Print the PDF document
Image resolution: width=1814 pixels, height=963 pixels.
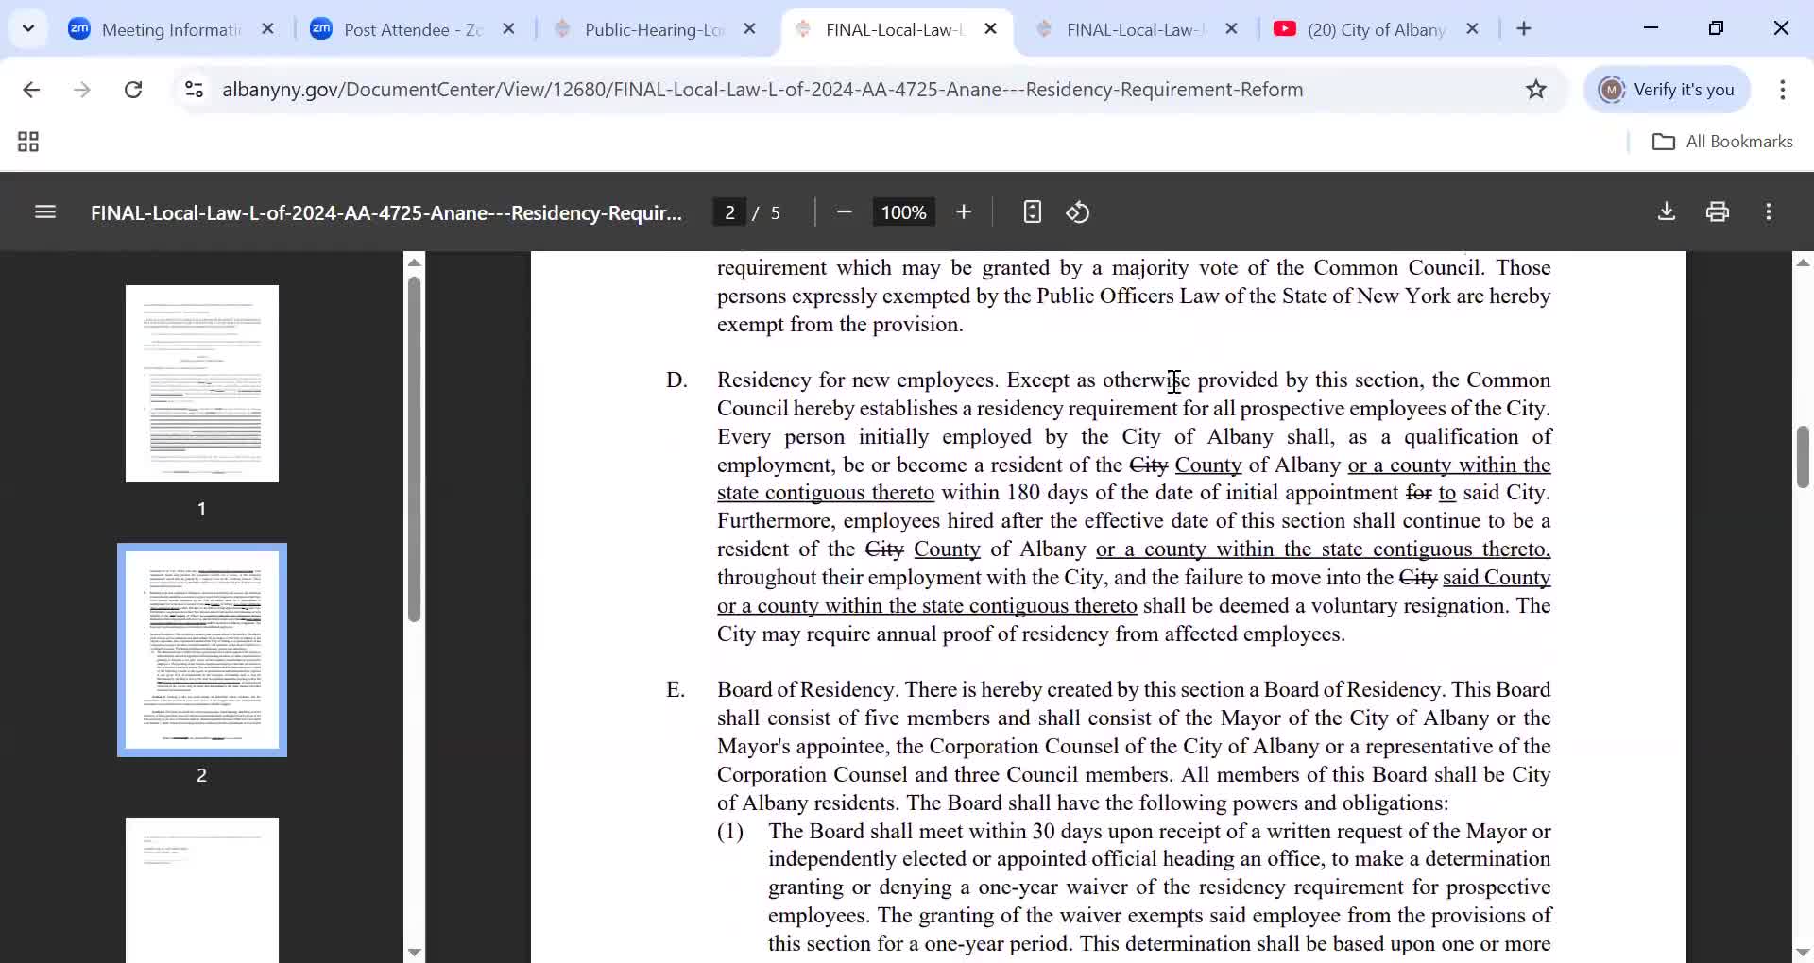[1718, 212]
